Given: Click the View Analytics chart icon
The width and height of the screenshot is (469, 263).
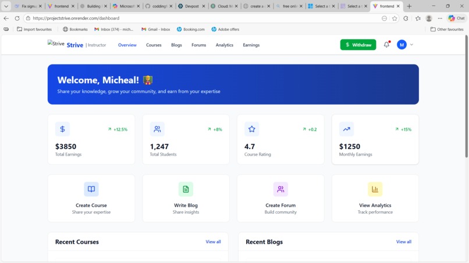Looking at the screenshot, I should coord(375,189).
